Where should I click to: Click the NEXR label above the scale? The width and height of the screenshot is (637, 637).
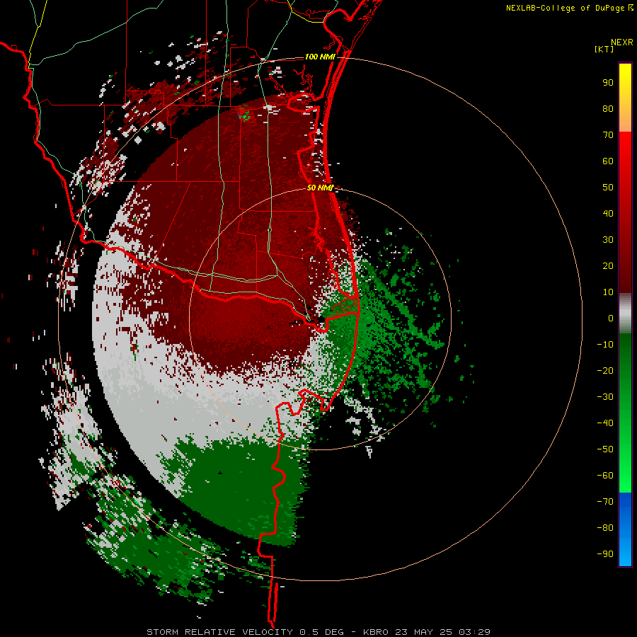pyautogui.click(x=621, y=42)
